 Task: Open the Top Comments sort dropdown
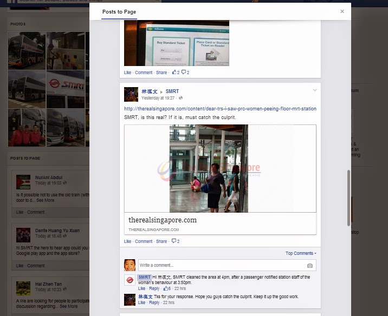tap(301, 253)
